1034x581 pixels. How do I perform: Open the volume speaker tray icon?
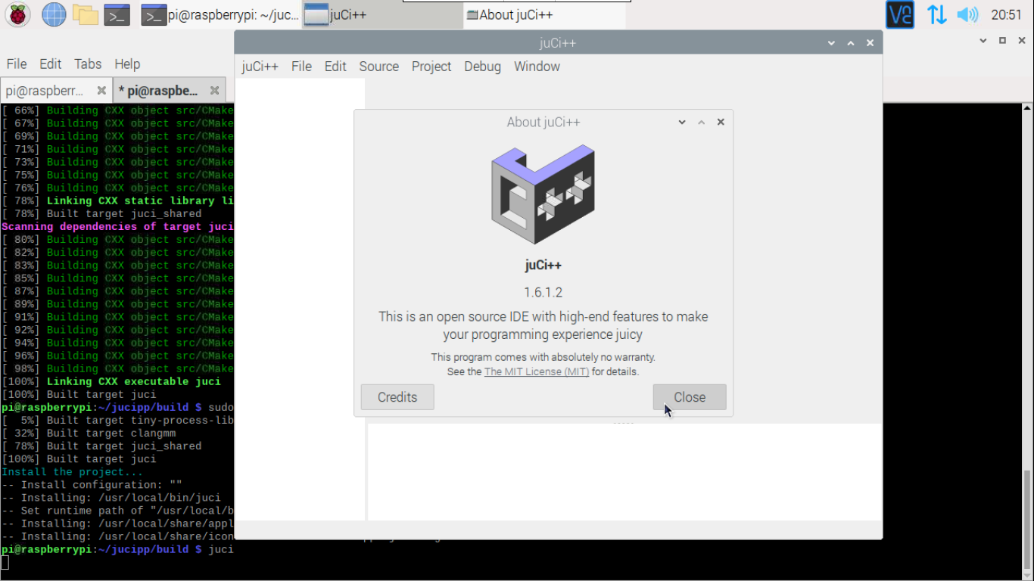point(967,14)
